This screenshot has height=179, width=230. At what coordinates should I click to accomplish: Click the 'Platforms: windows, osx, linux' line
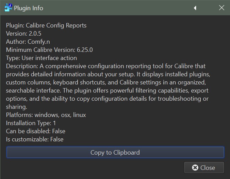click(46, 115)
